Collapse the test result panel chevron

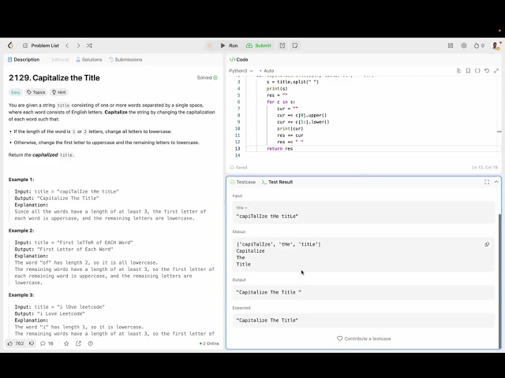(x=496, y=182)
